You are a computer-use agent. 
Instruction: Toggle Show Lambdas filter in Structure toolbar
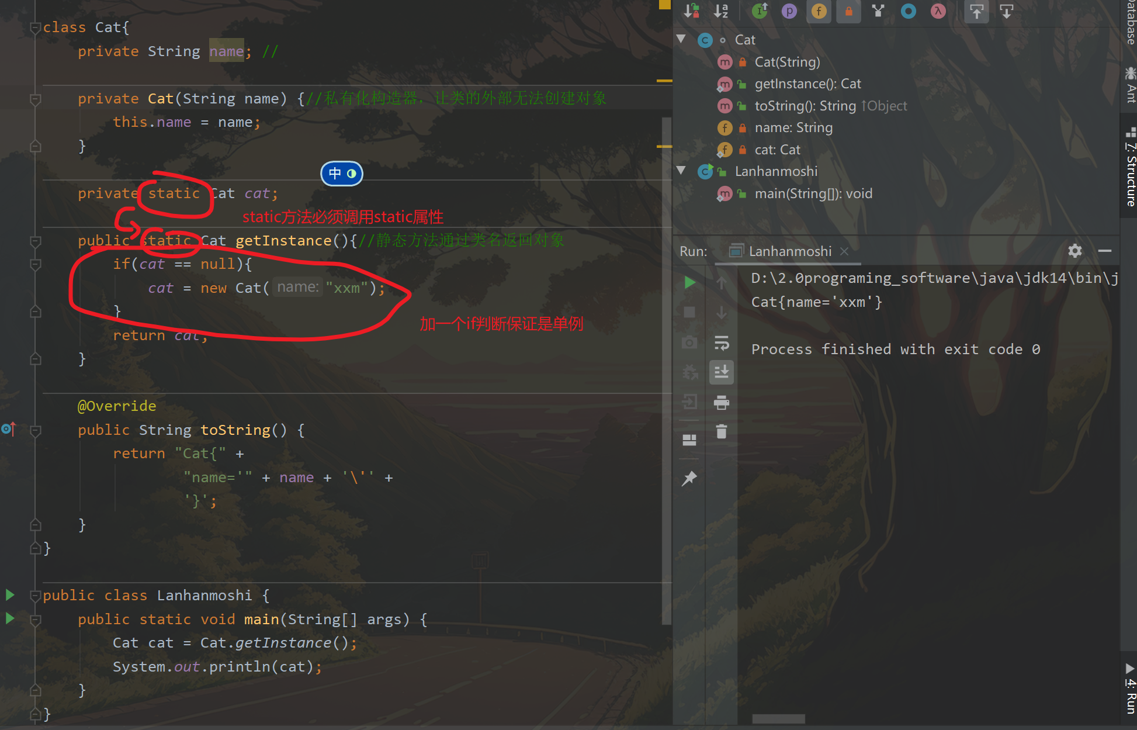[x=938, y=11]
